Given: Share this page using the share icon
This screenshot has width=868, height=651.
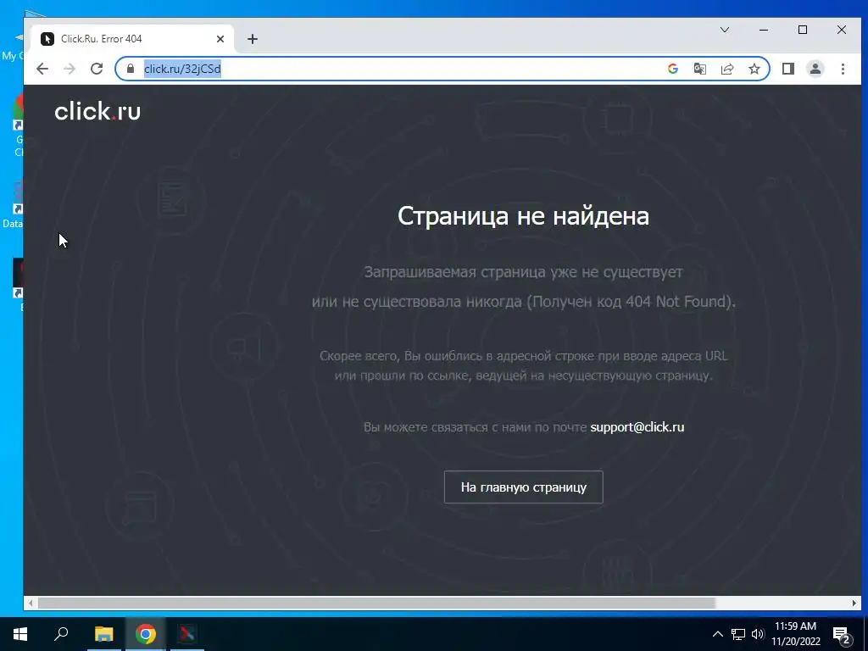Looking at the screenshot, I should pos(726,69).
